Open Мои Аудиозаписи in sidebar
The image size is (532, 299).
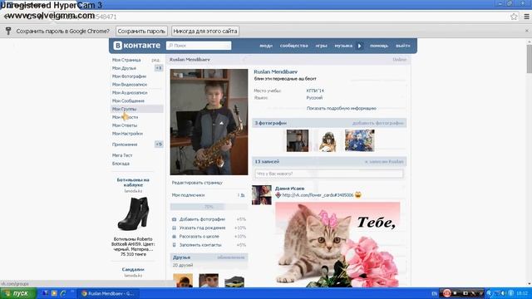pos(130,92)
